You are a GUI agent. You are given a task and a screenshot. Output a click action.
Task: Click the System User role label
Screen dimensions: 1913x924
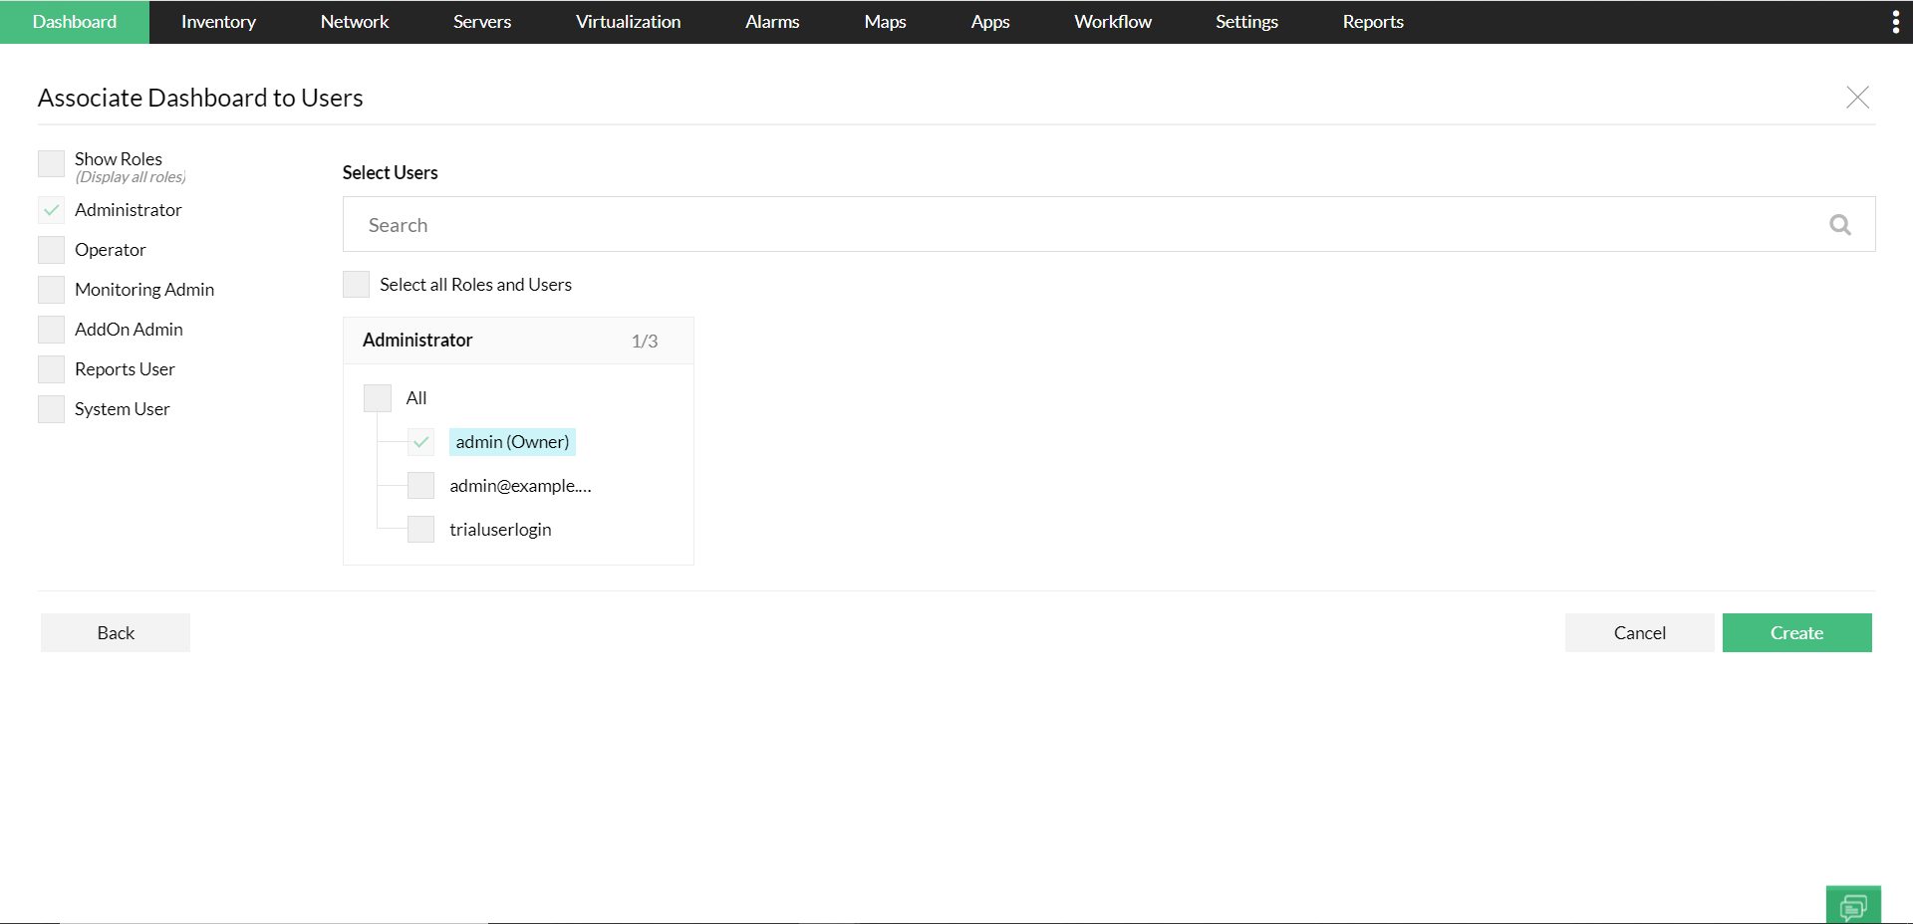point(123,409)
